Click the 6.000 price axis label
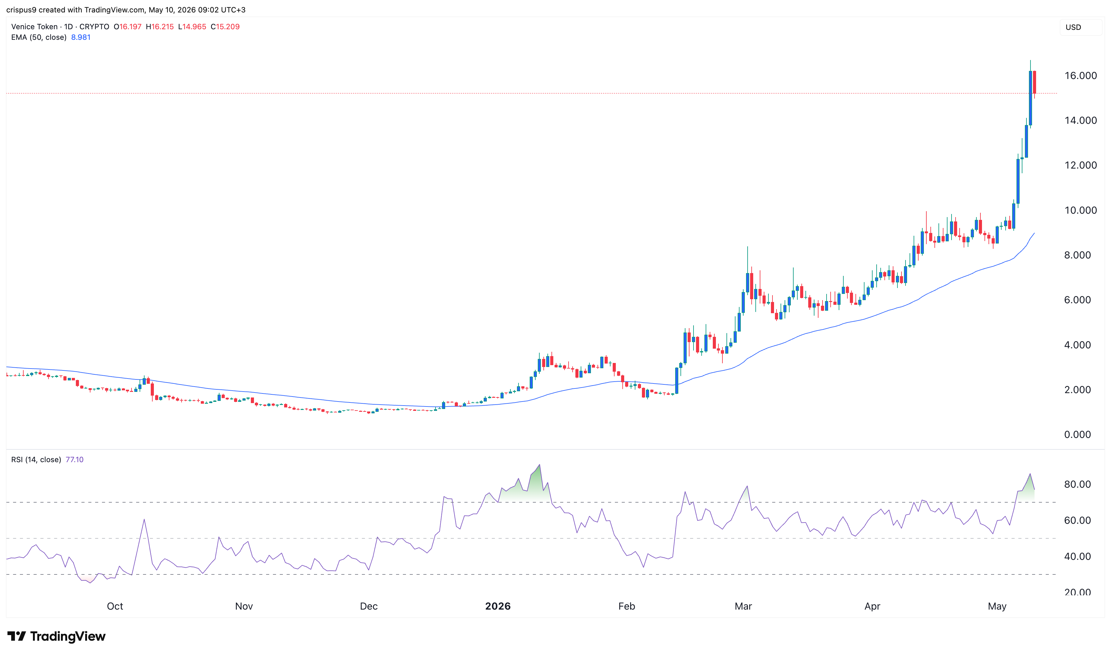Viewport: 1111px width, 655px height. tap(1077, 300)
